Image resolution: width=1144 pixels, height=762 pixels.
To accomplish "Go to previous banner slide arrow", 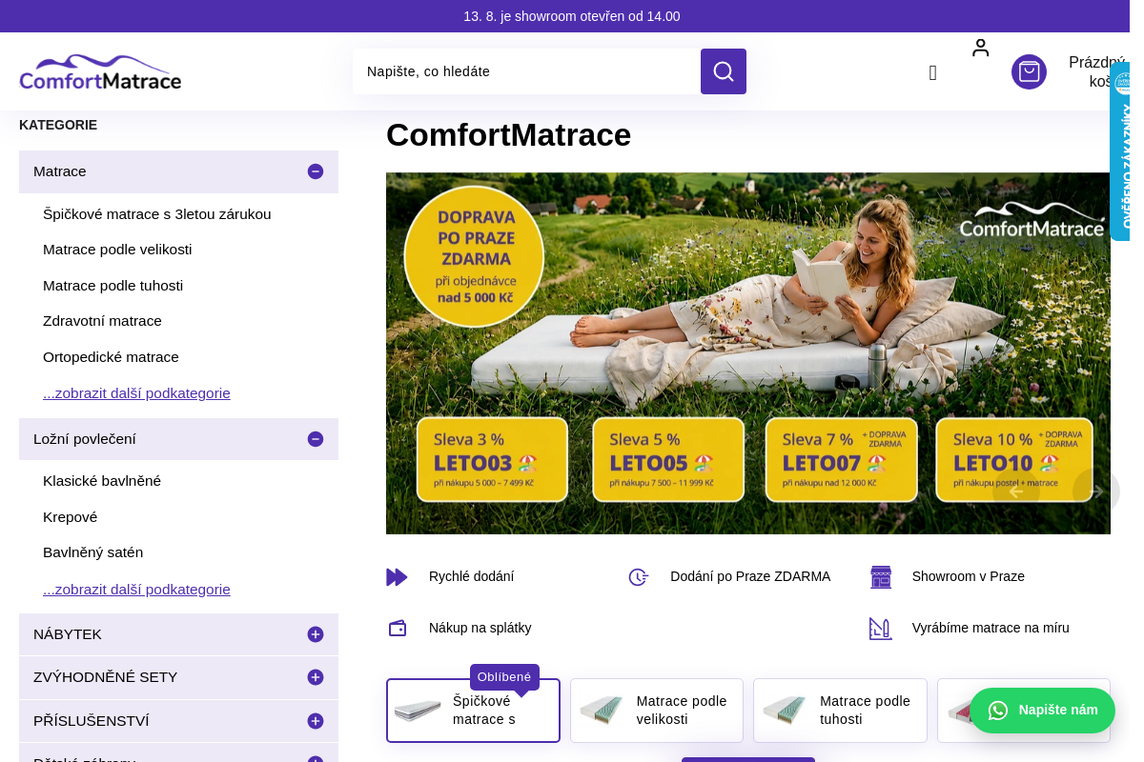I will (x=1016, y=491).
